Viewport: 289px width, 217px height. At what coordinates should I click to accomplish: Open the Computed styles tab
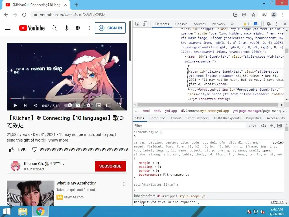157,118
